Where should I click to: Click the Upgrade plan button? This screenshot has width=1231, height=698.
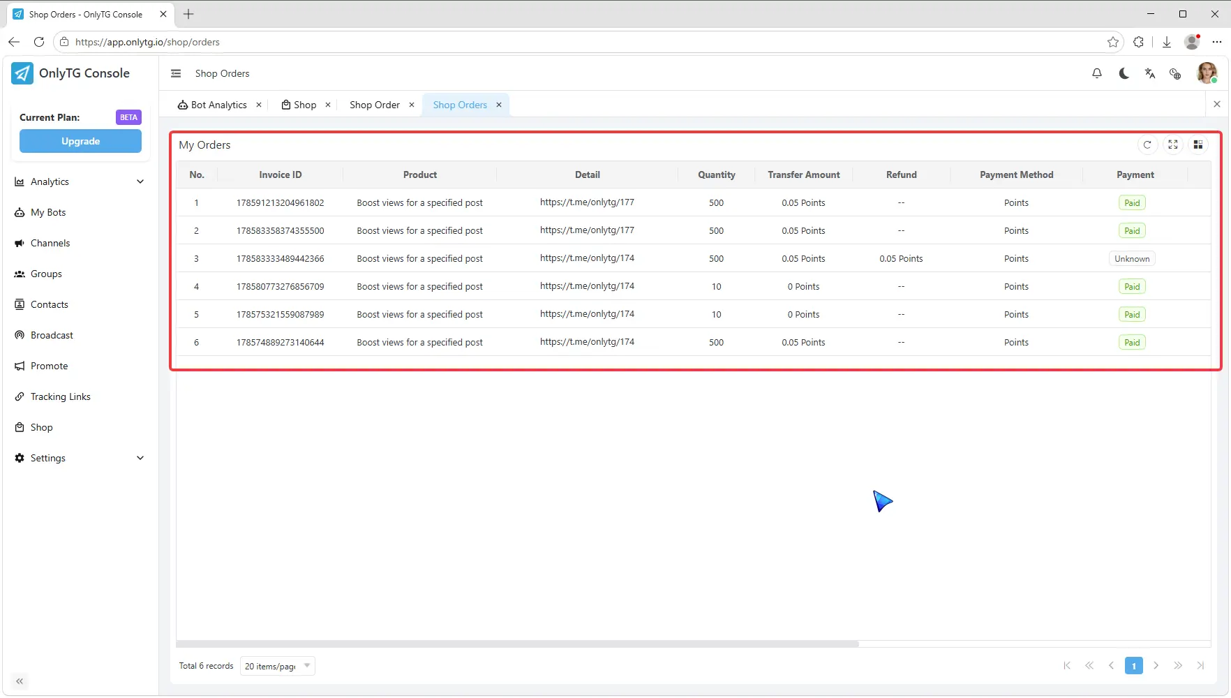click(x=80, y=141)
